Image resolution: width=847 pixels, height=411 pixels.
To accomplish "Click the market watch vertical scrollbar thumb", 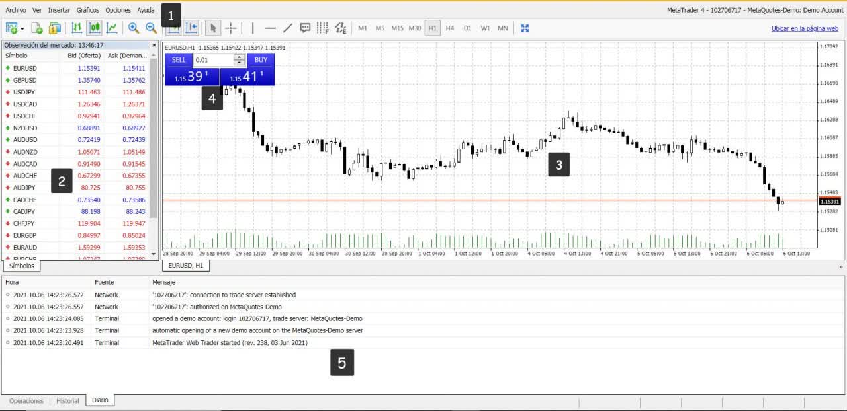I will (154, 137).
